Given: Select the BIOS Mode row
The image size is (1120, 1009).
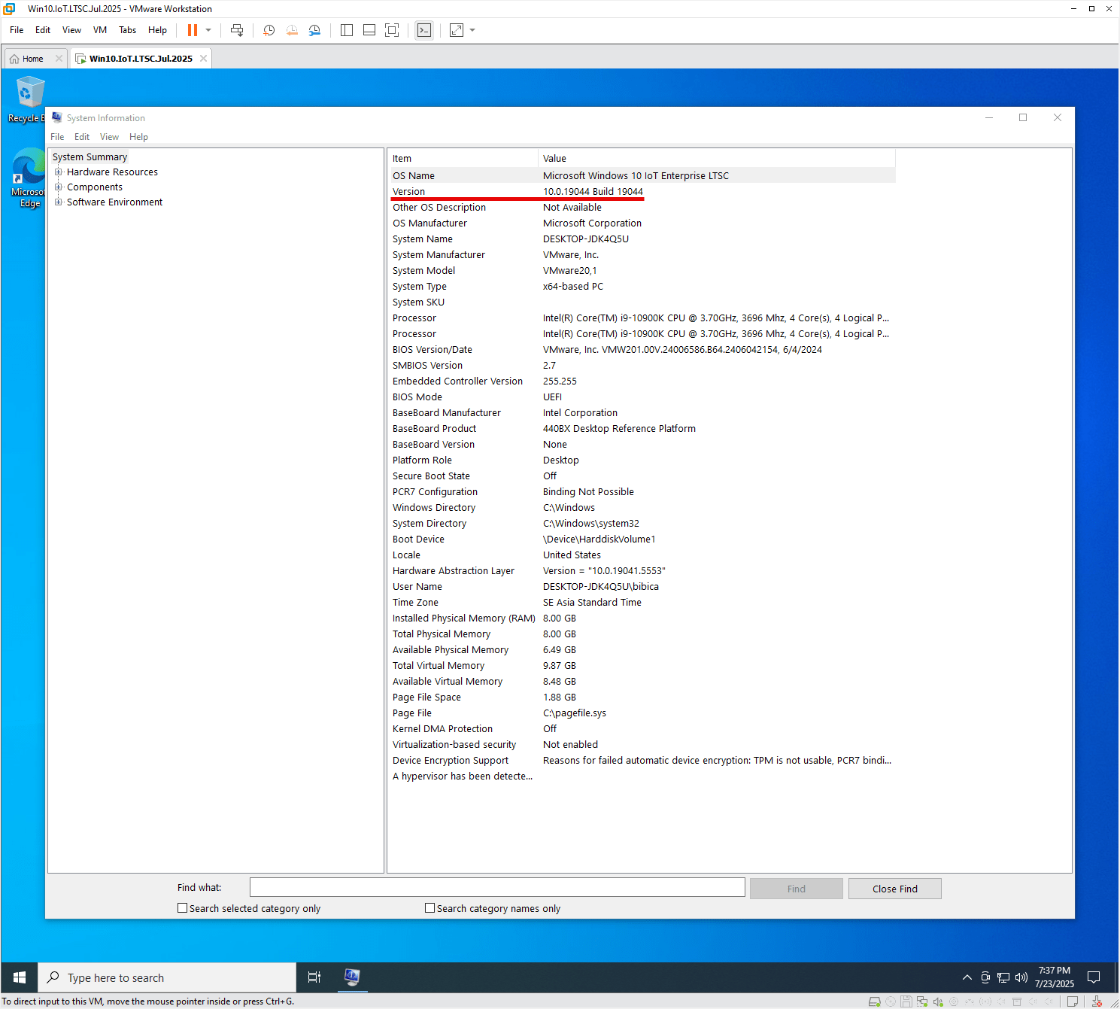Looking at the screenshot, I should (x=642, y=397).
